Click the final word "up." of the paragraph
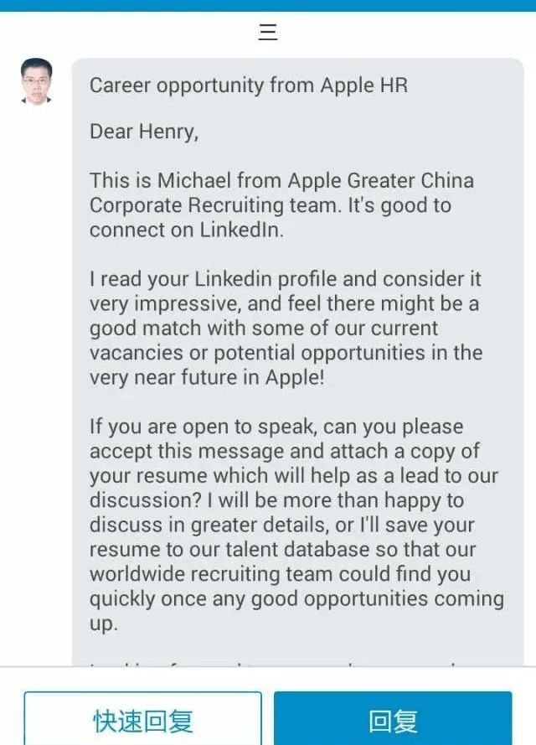This screenshot has width=536, height=745. pos(104,624)
